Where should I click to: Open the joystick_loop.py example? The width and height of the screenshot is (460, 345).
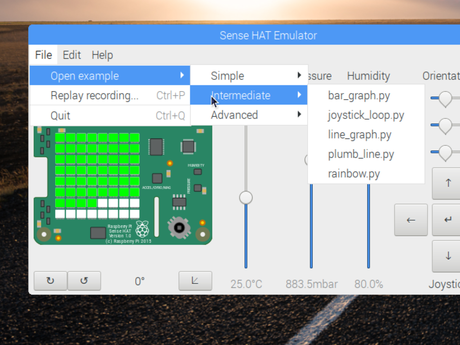pyautogui.click(x=366, y=115)
